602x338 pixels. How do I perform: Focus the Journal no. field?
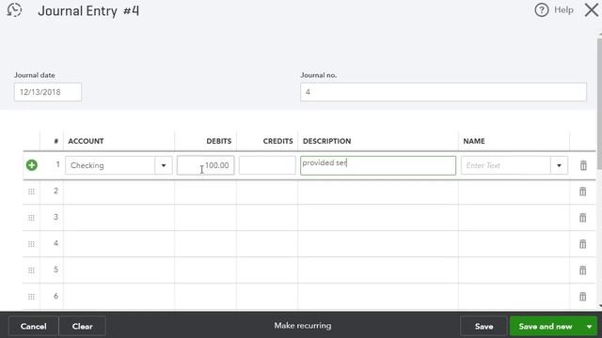[x=443, y=92]
